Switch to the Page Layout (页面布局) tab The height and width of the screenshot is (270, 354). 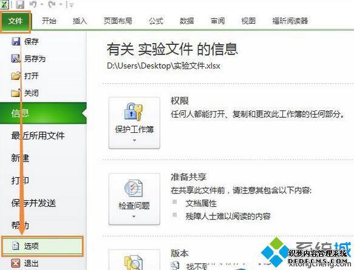(118, 21)
